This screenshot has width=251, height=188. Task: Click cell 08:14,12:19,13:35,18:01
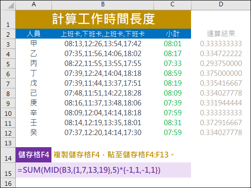pos(102,122)
